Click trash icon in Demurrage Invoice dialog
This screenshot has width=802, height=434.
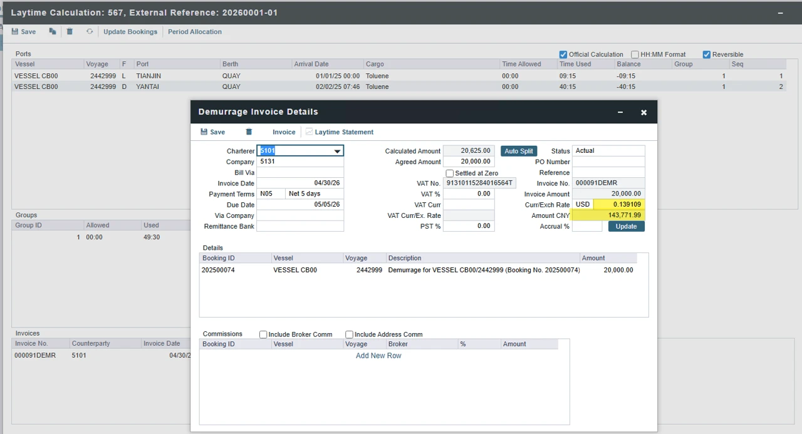point(249,132)
